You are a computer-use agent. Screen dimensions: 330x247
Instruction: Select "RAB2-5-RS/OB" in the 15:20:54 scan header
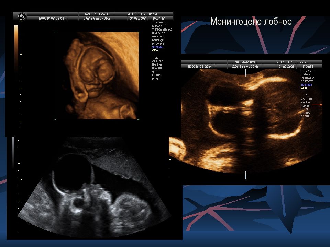click(245, 62)
